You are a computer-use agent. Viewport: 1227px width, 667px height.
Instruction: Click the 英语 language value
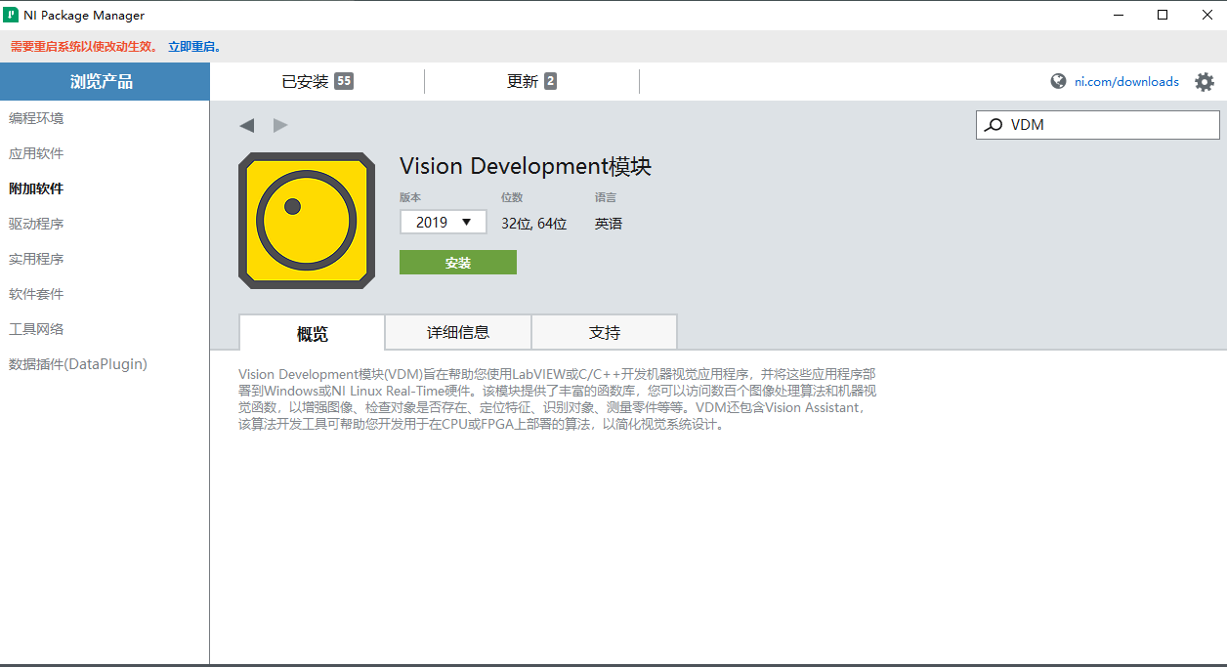coord(609,224)
